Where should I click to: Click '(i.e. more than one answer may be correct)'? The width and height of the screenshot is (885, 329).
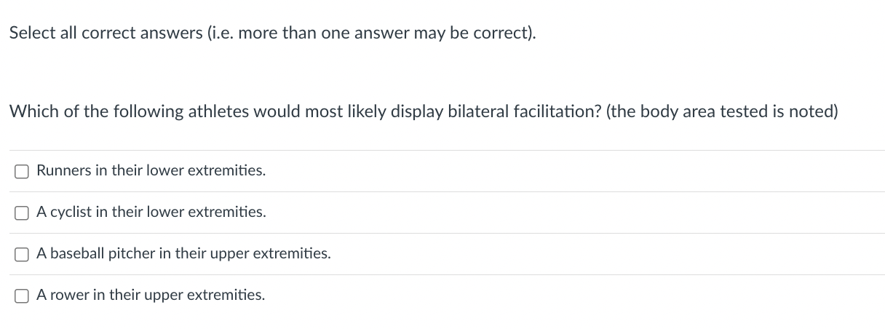pos(372,33)
